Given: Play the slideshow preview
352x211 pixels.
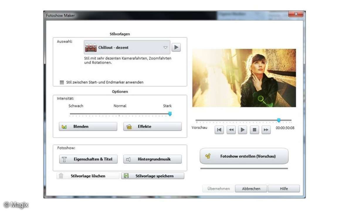Looking at the screenshot, I should click(x=242, y=130).
